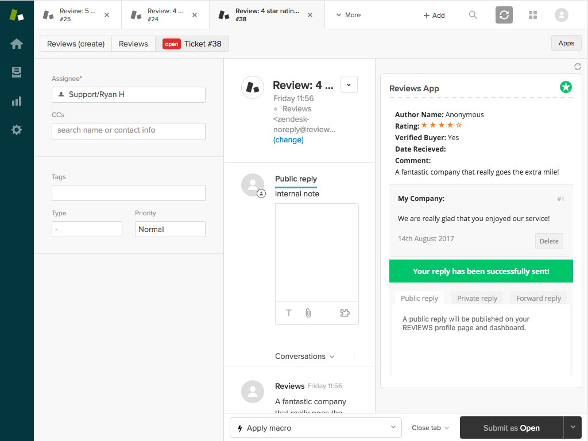
Task: Open the apps grid icon in the top bar
Action: pos(532,15)
